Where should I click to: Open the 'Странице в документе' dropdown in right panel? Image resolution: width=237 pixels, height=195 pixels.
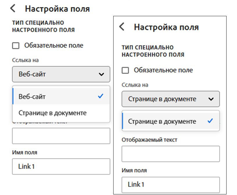(171, 99)
